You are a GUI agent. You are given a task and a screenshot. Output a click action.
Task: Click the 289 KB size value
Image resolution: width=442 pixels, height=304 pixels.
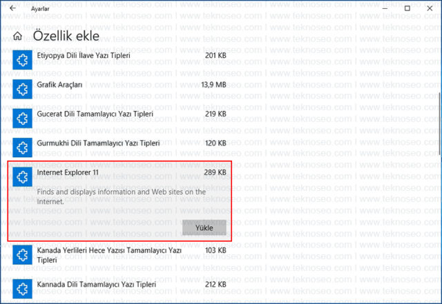(x=215, y=172)
